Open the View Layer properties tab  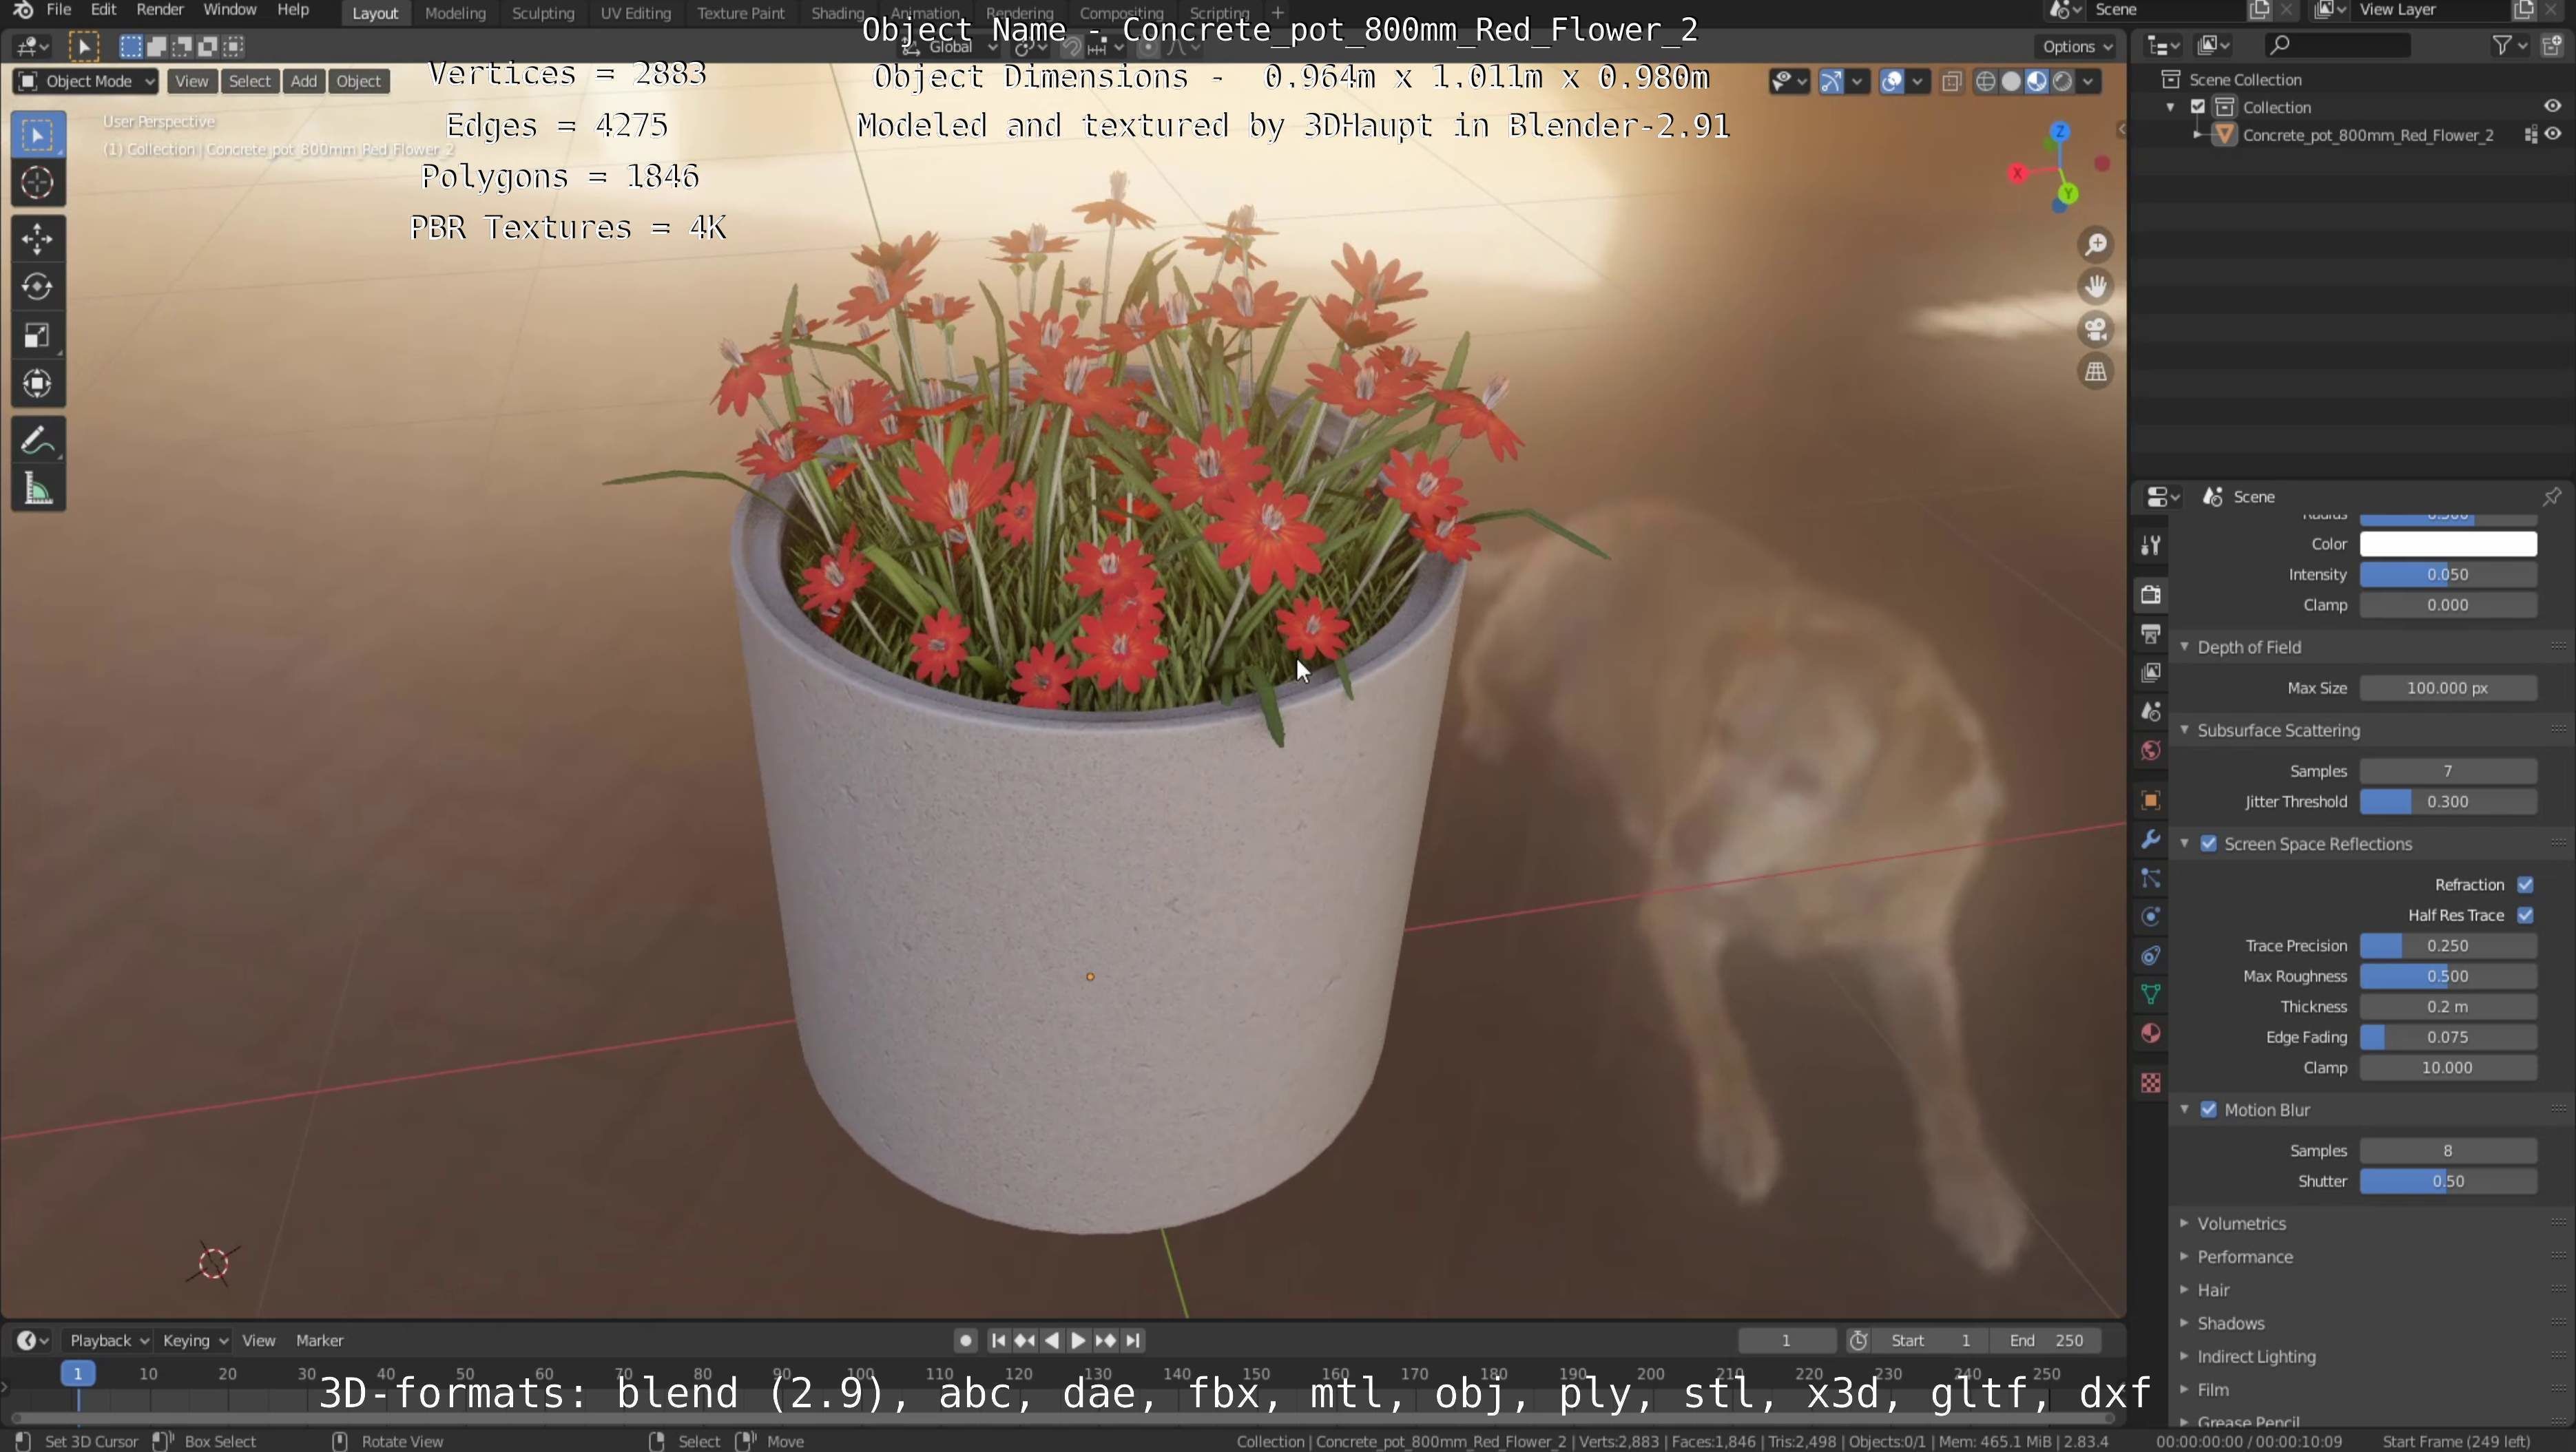point(2150,673)
